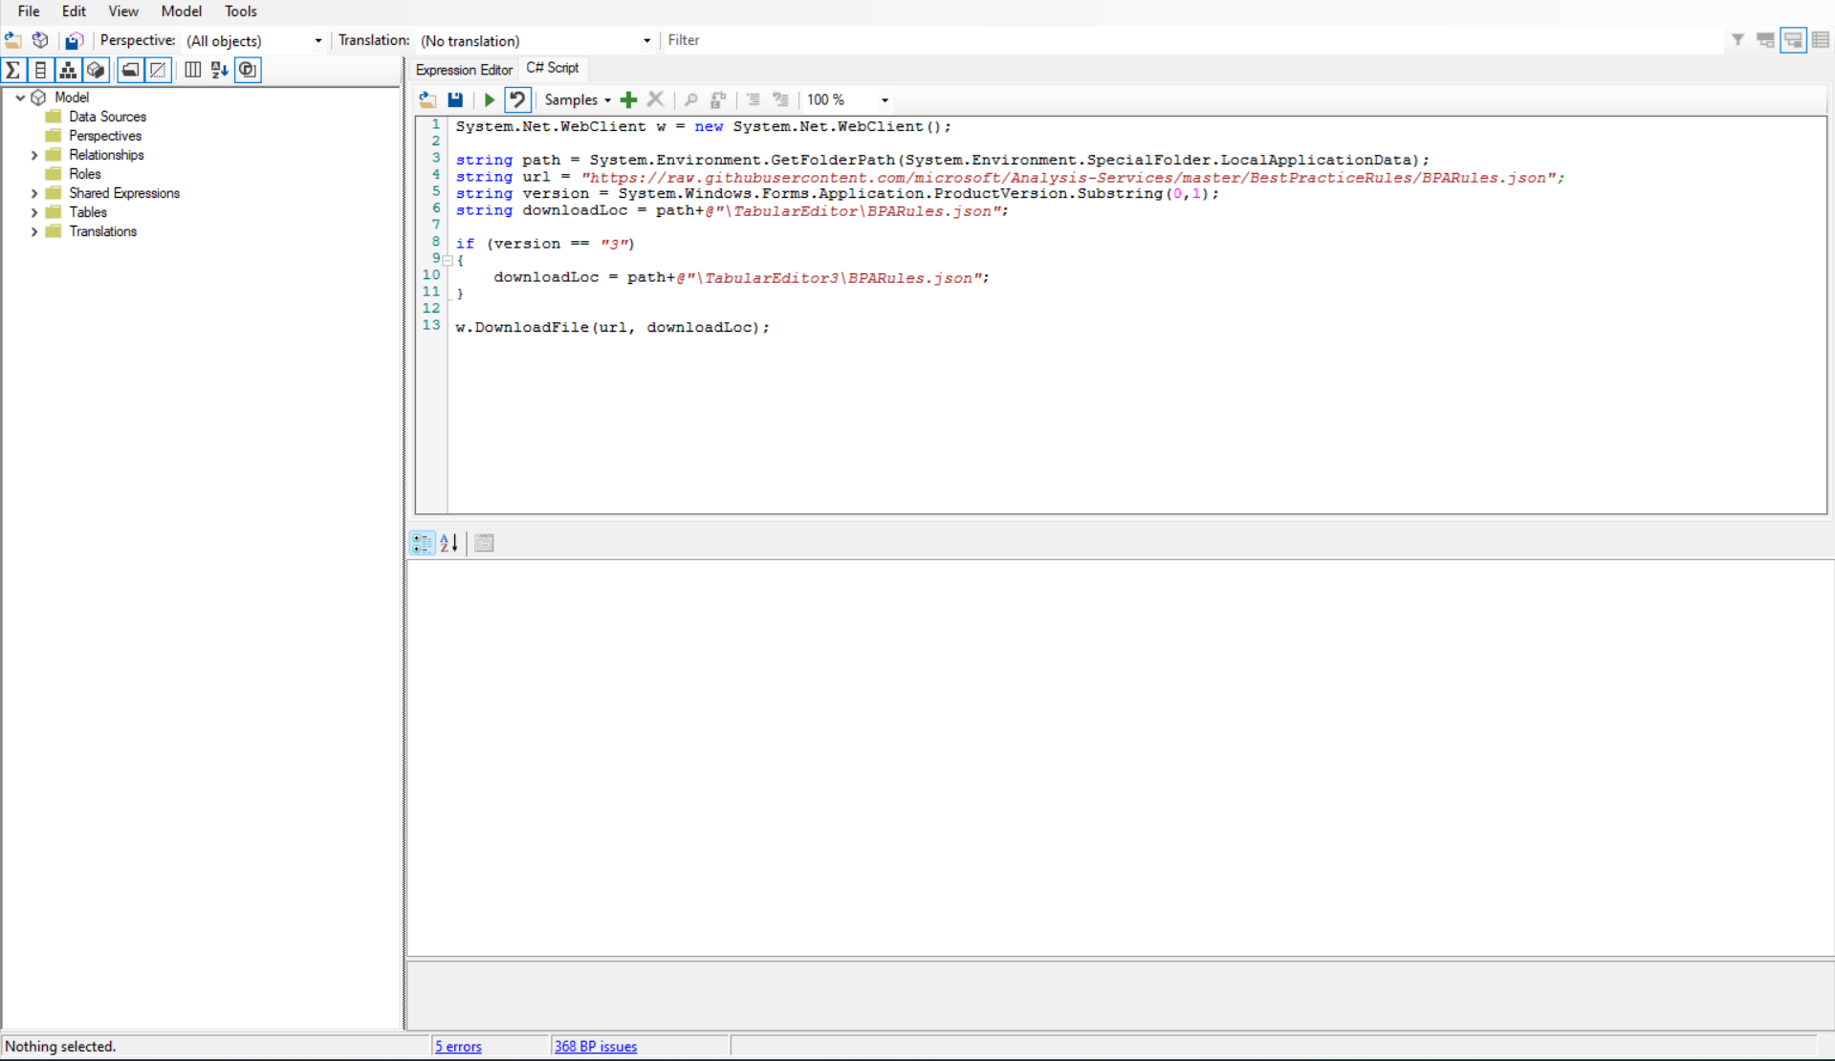Toggle metadata info columns view
The height and width of the screenshot is (1061, 1835).
tap(192, 70)
